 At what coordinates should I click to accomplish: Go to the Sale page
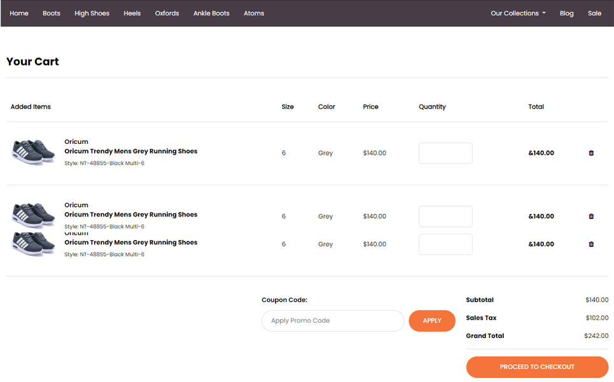click(x=594, y=13)
